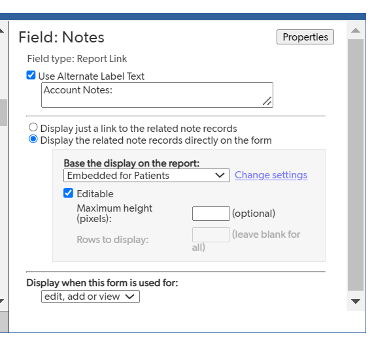
Task: Uncheck Use Alternate Label Text
Action: point(31,75)
